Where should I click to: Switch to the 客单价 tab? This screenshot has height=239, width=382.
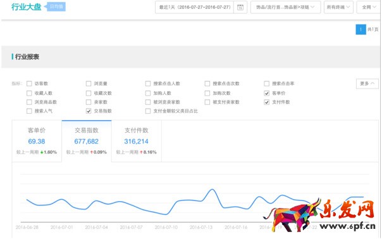coord(37,141)
